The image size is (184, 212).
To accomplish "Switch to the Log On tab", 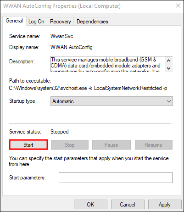I will point(36,22).
